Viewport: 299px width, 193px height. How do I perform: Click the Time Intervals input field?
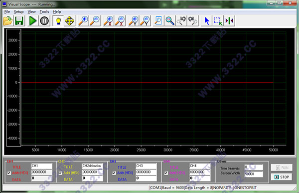tap(254, 167)
